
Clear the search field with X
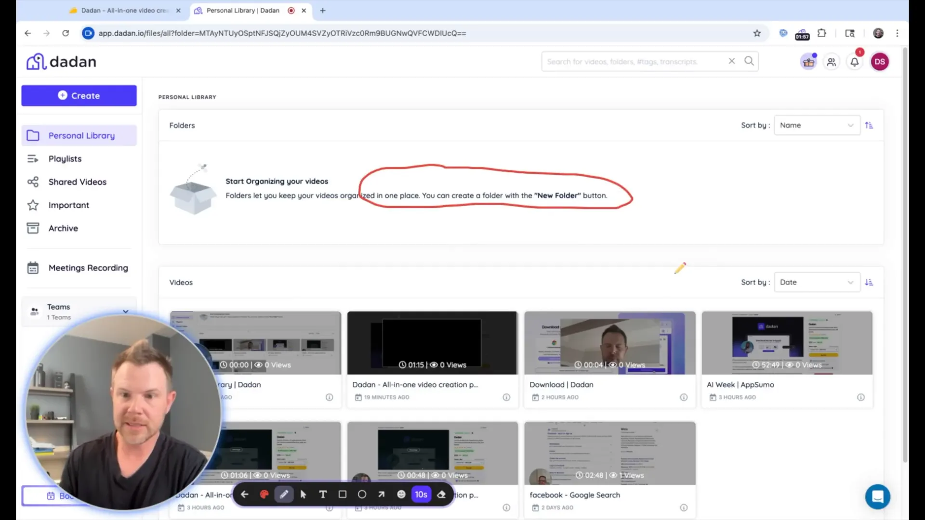coord(732,61)
